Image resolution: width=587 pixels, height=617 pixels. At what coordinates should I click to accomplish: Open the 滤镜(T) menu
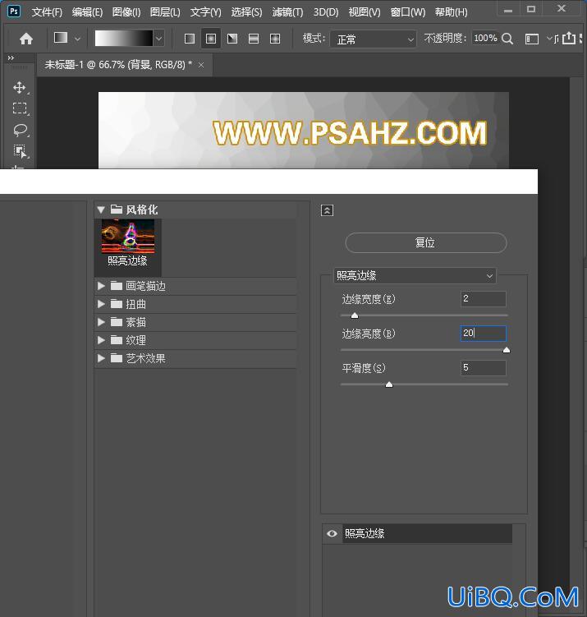tap(287, 12)
